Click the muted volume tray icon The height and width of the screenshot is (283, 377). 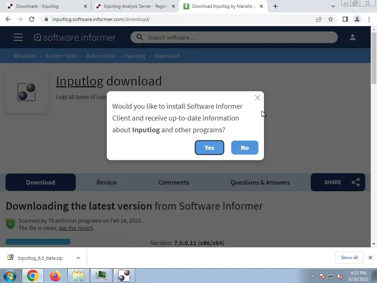340,276
